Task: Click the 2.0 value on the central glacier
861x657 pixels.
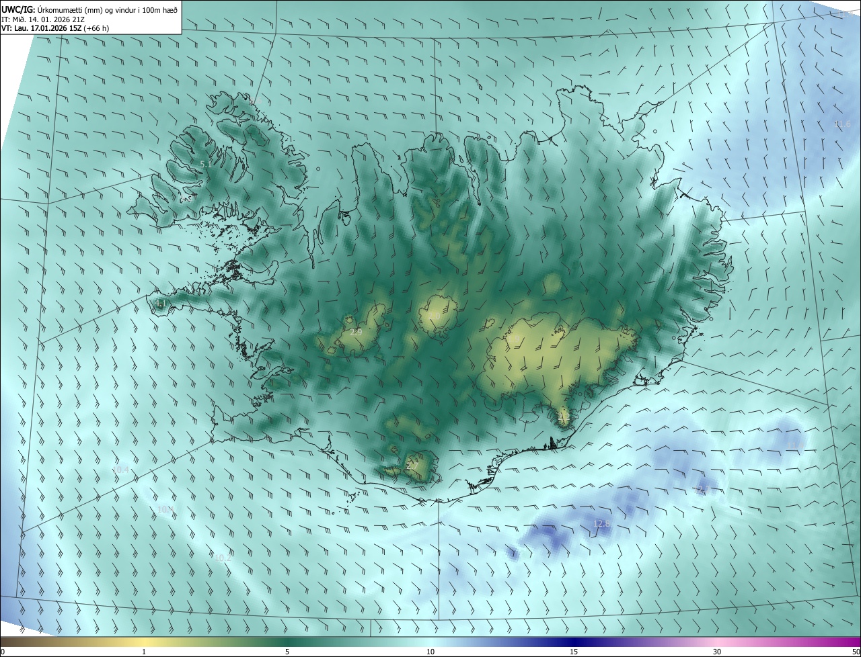Action: [435, 316]
